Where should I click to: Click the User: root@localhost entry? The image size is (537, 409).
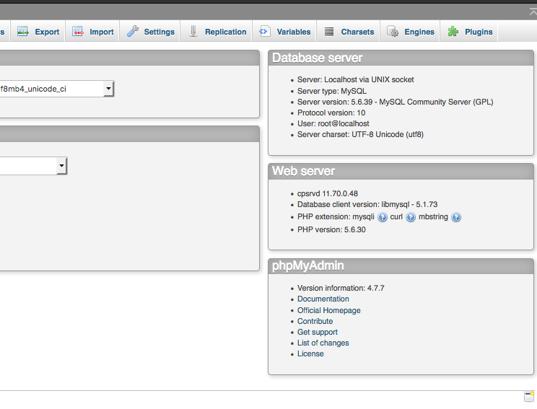click(333, 123)
